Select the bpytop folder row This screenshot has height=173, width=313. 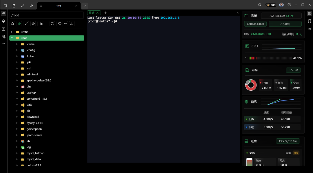pos(47,92)
